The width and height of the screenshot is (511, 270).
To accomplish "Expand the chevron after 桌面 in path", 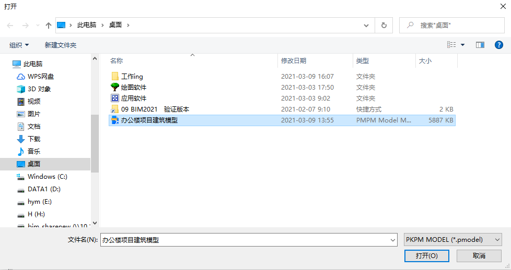I will (128, 25).
